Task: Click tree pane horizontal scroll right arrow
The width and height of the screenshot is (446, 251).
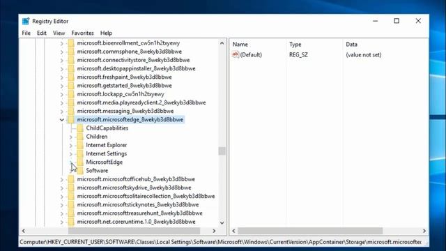Action: pyautogui.click(x=214, y=231)
